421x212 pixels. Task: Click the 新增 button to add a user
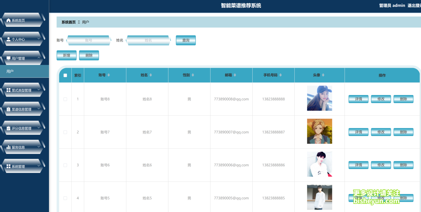pyautogui.click(x=66, y=55)
